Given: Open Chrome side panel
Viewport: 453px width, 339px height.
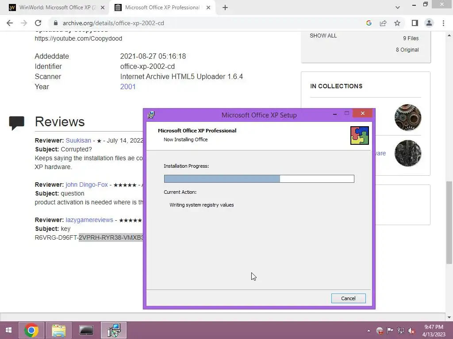Looking at the screenshot, I should (x=415, y=23).
